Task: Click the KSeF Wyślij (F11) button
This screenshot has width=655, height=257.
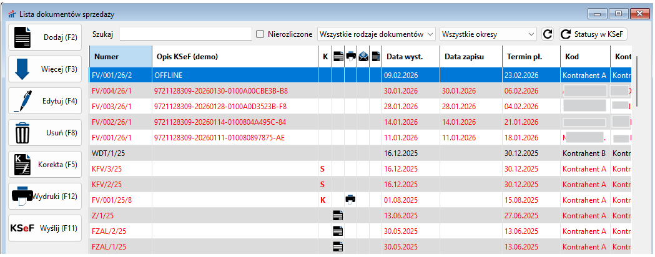Action: pyautogui.click(x=44, y=228)
